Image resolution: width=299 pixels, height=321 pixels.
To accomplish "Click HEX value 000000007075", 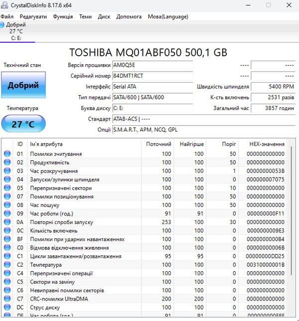I will tap(266, 180).
